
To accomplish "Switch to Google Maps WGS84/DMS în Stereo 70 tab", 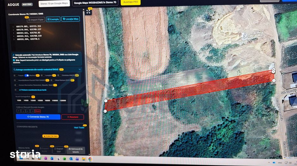I will click(95, 3).
